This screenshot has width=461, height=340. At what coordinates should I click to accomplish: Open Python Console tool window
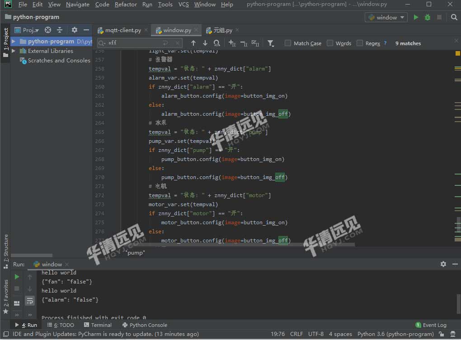point(145,325)
